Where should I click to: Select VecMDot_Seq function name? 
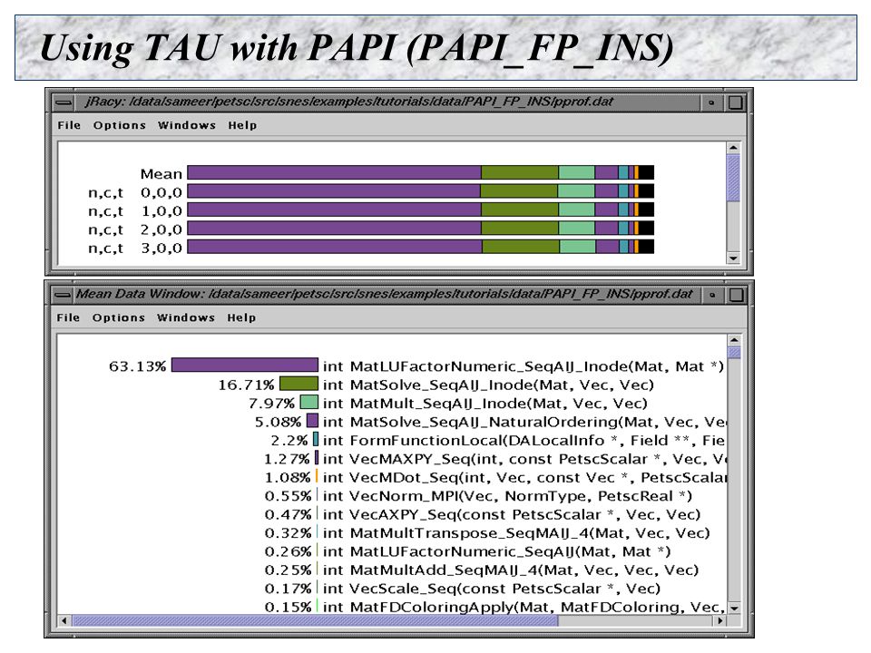(524, 478)
